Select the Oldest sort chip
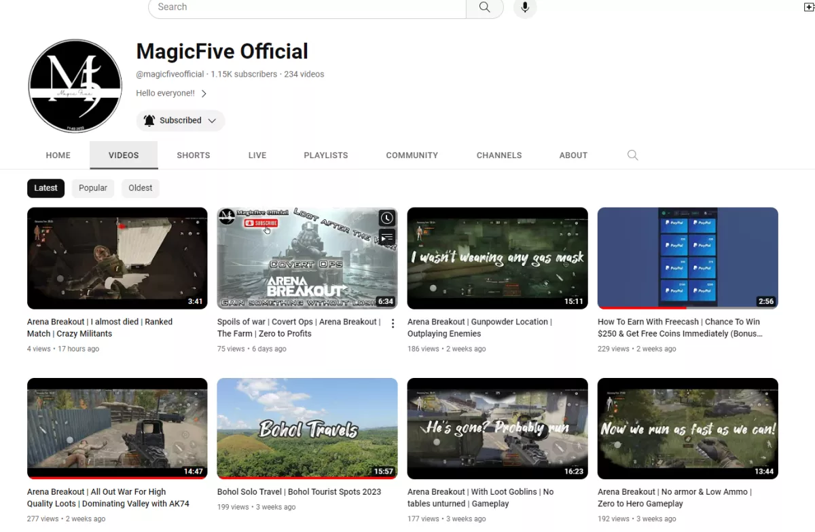The image size is (815, 532). click(141, 188)
